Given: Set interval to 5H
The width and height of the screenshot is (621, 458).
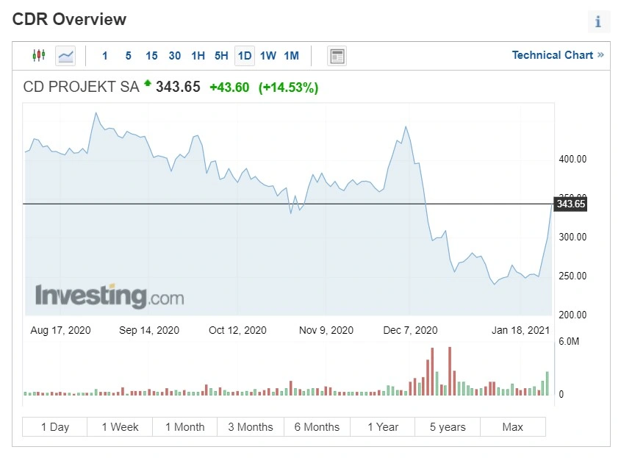Looking at the screenshot, I should [x=221, y=56].
